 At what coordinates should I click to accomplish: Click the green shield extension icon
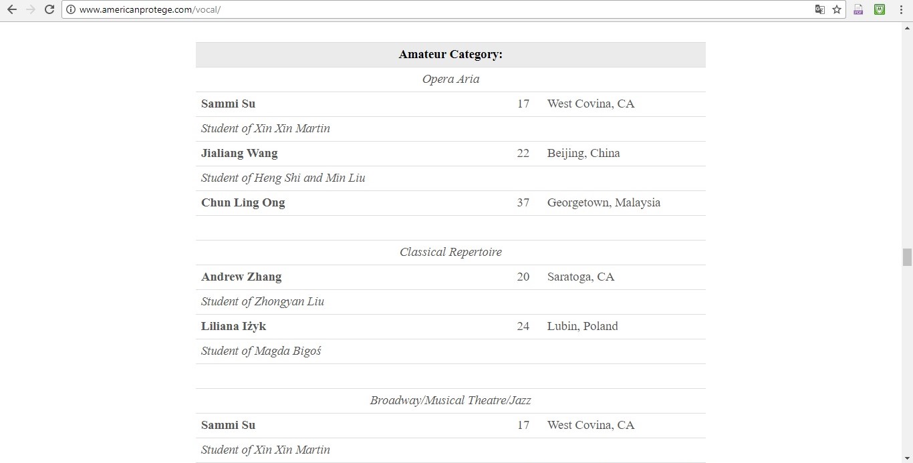[880, 9]
